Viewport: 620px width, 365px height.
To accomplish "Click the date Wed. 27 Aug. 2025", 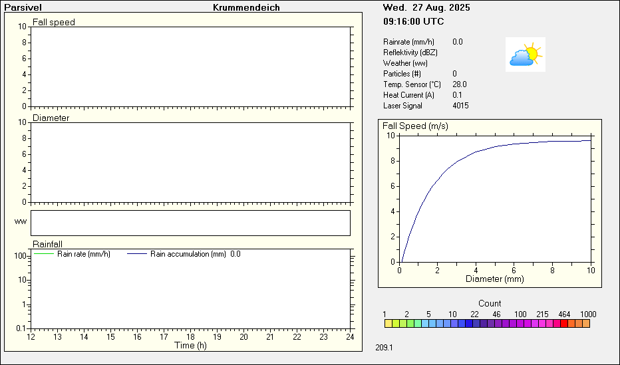I will (x=426, y=8).
